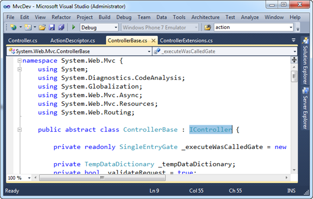Click the Open File folder icon

(42, 27)
